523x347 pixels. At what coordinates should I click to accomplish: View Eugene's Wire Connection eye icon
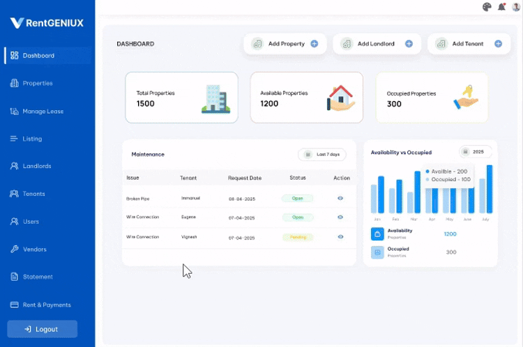point(340,217)
